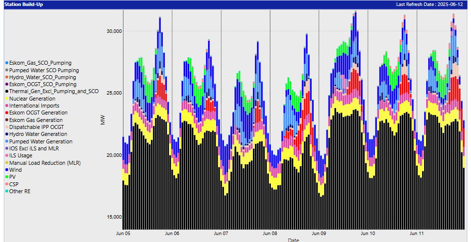Click the green PV legend dot
The width and height of the screenshot is (471, 242).
(6, 177)
